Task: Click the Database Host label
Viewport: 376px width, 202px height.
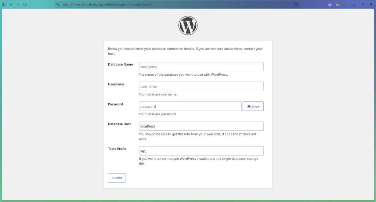Action: [x=119, y=124]
